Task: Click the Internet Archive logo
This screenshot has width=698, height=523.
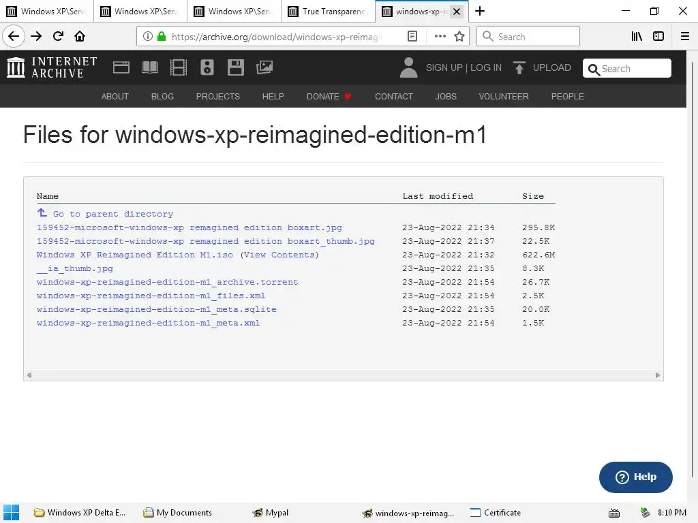Action: [x=52, y=67]
